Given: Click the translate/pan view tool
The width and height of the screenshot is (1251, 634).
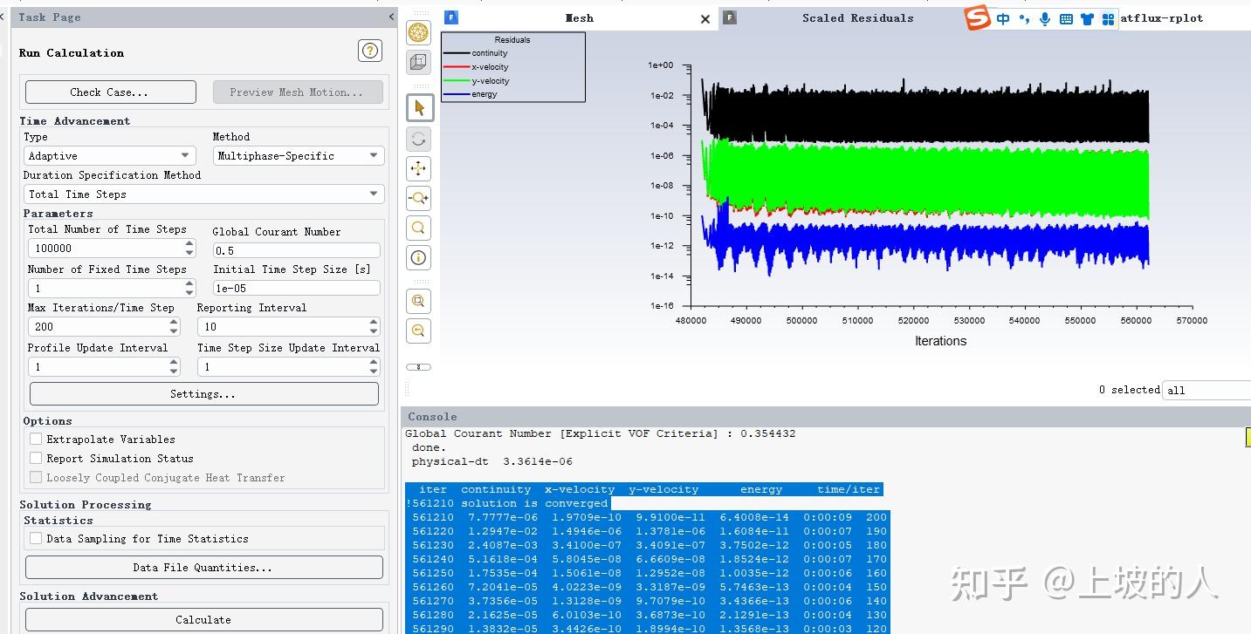Looking at the screenshot, I should [418, 168].
